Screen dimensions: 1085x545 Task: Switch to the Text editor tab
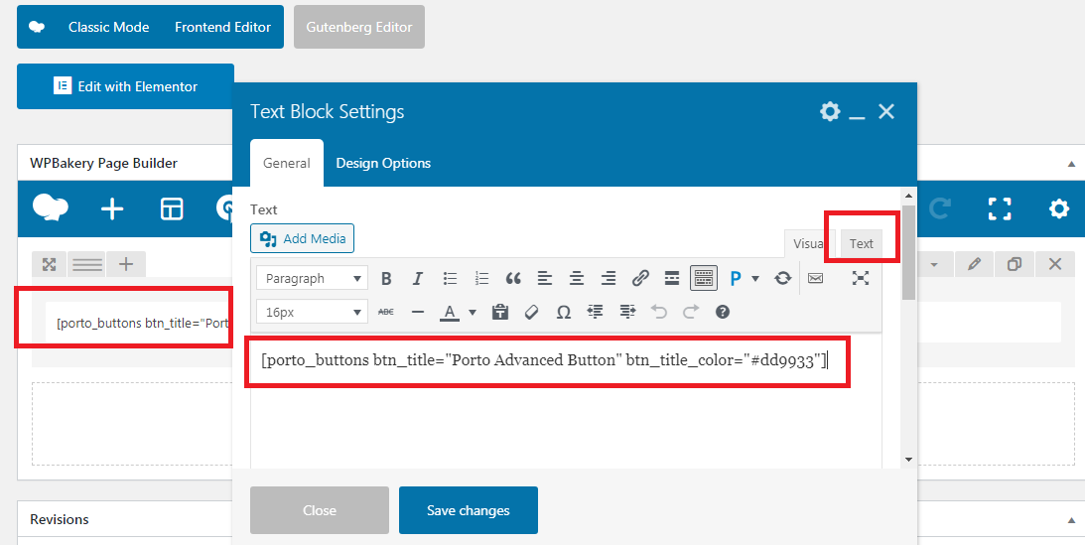tap(862, 243)
